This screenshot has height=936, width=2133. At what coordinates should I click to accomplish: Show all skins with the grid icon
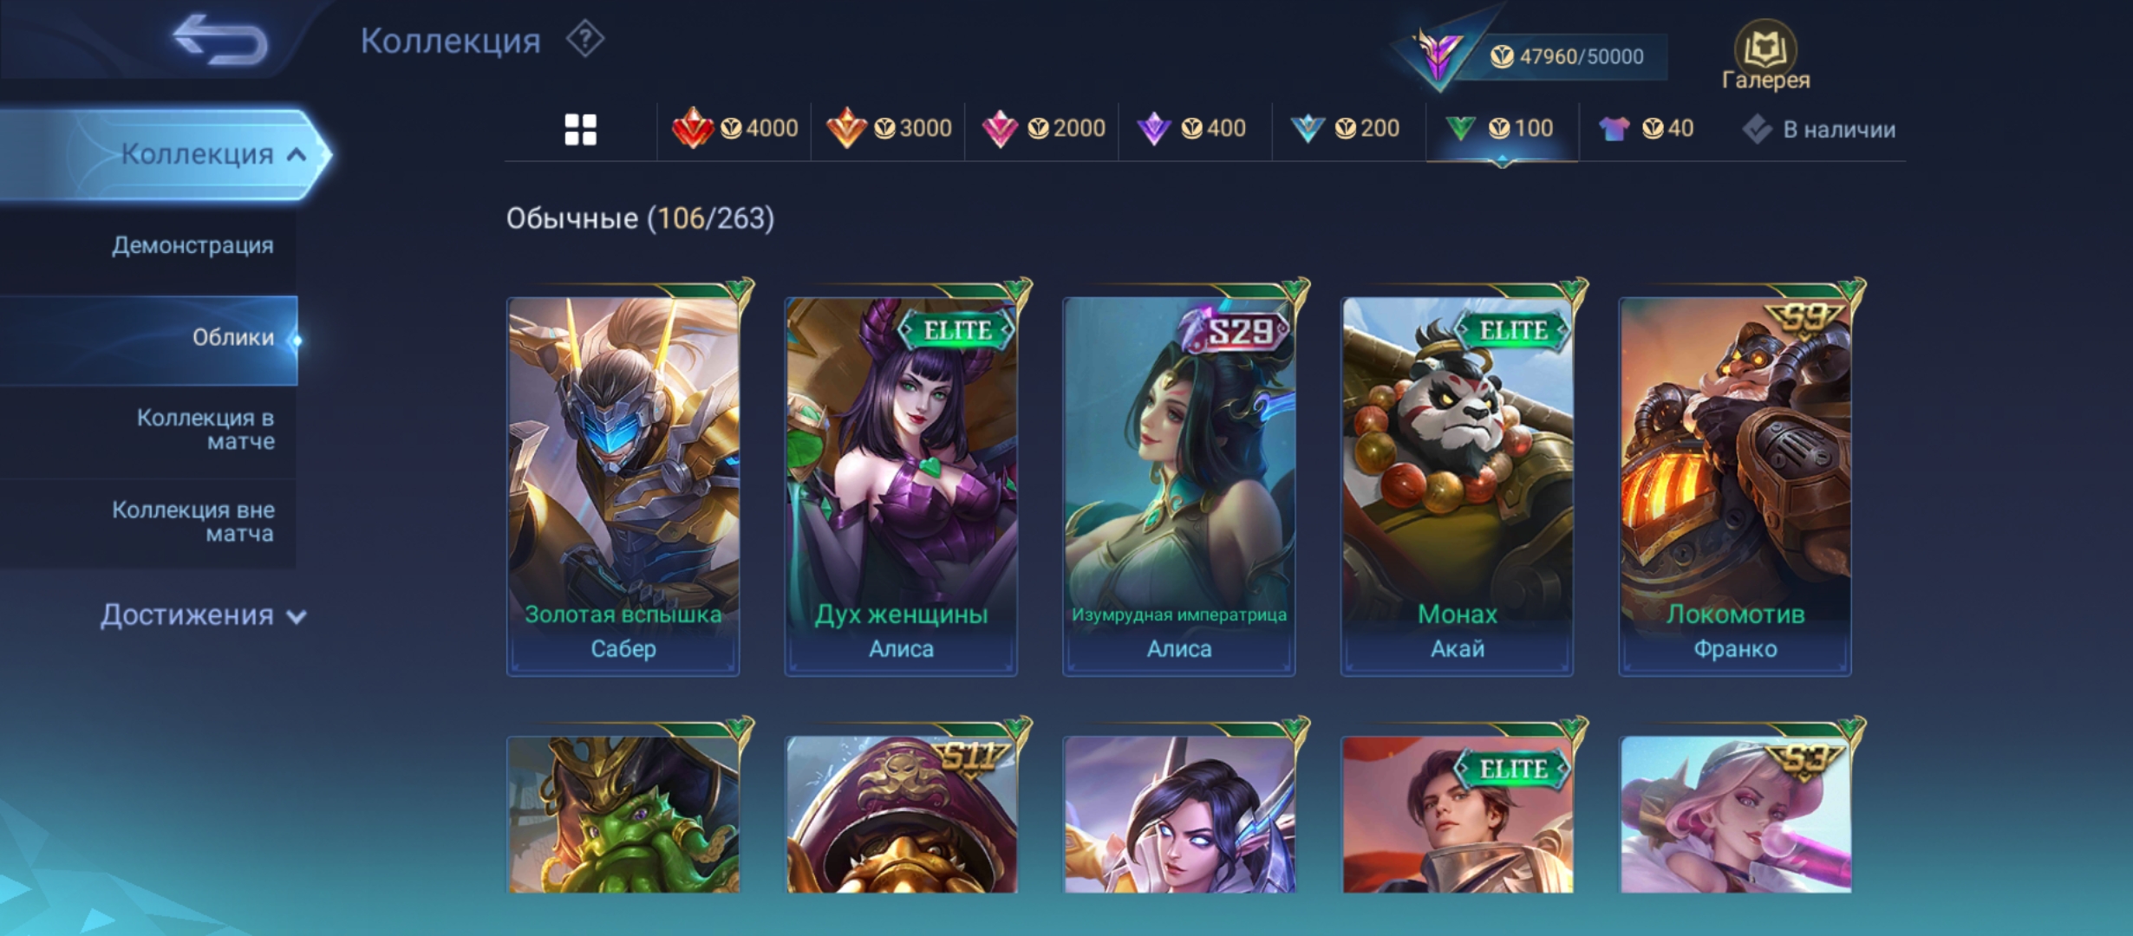(580, 130)
